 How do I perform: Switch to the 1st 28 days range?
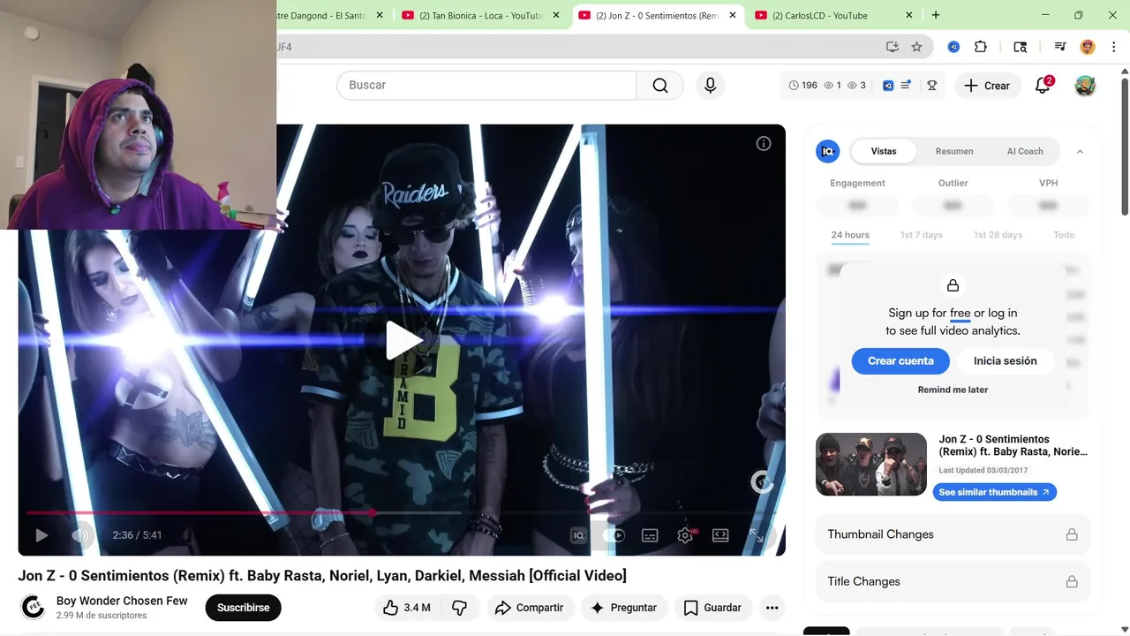coord(998,235)
